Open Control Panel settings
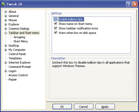This screenshot has height=112, width=139. tap(17, 54)
